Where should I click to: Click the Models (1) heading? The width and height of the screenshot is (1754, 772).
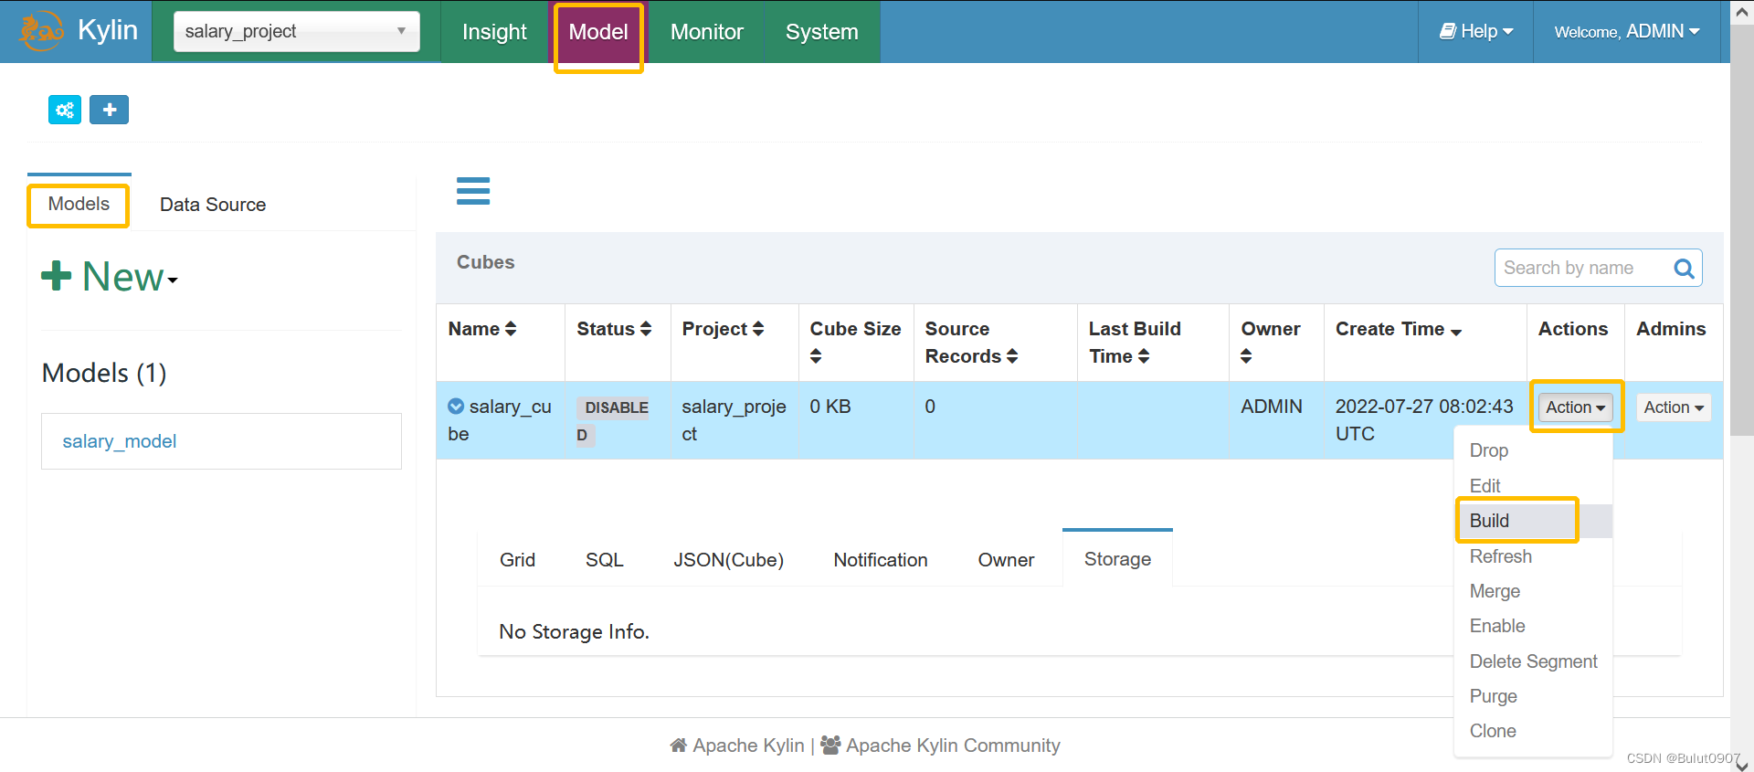104,373
